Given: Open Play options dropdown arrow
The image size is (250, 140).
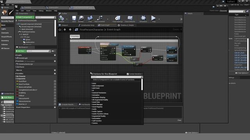Looking at the screenshot, I should (159, 19).
